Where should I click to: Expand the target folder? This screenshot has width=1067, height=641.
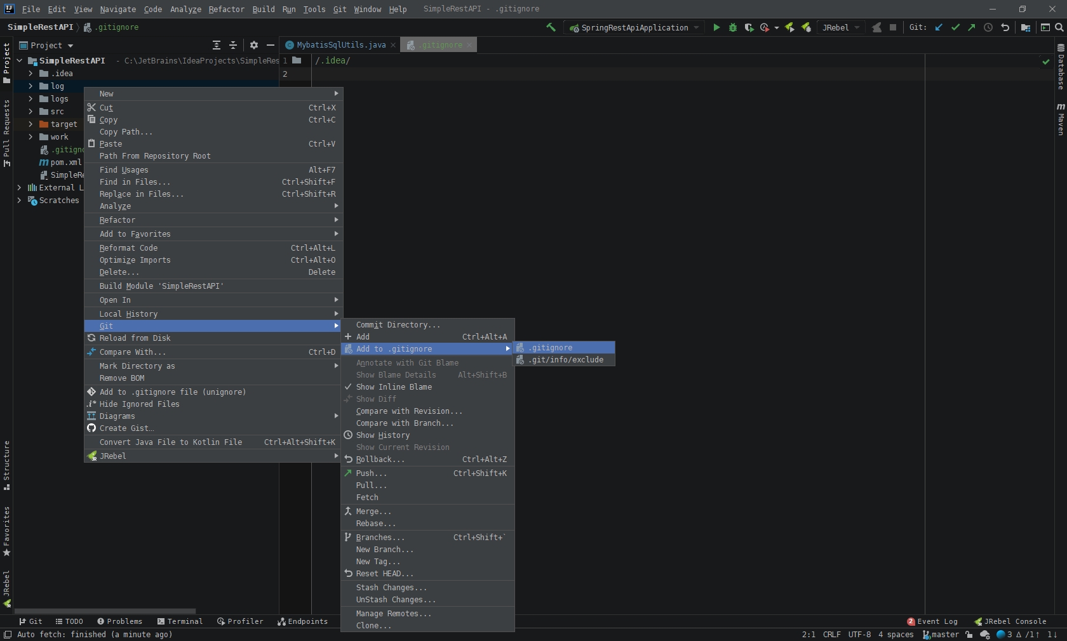coord(30,124)
